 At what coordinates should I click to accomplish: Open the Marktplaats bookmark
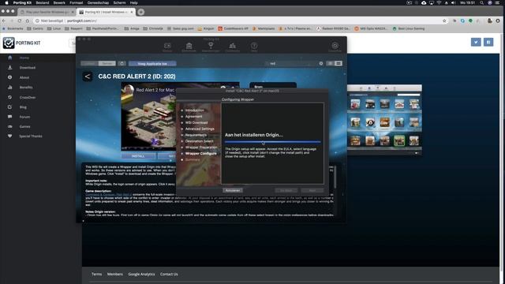coord(264,28)
